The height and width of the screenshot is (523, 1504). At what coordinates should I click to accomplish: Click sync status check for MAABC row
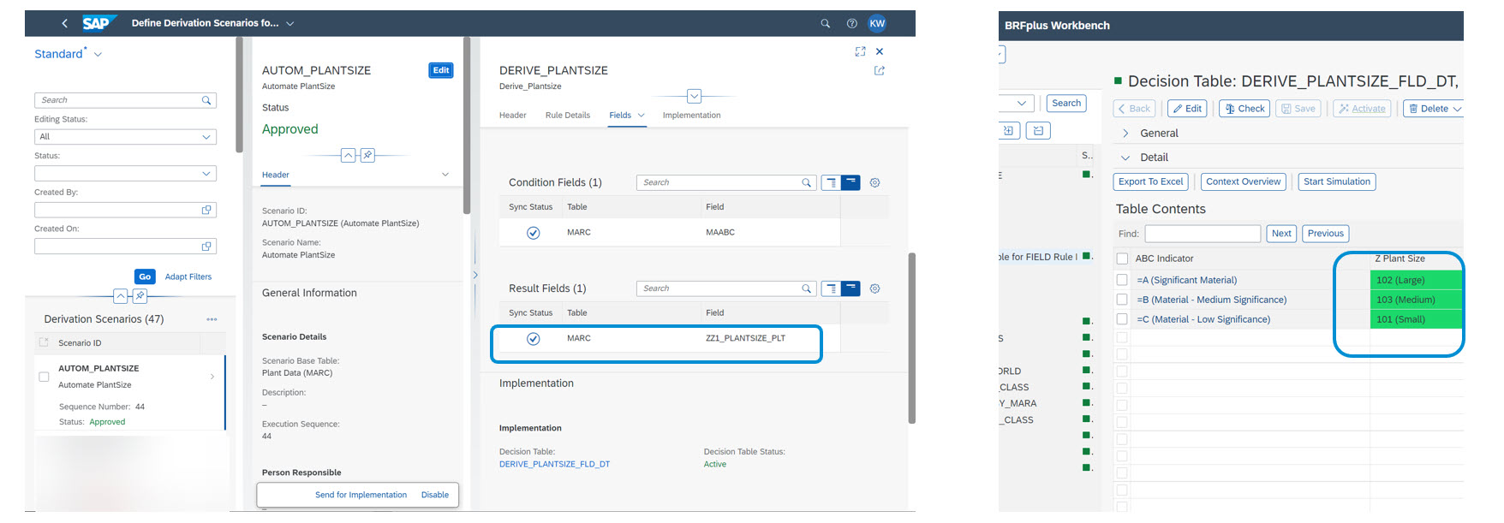[x=533, y=233]
